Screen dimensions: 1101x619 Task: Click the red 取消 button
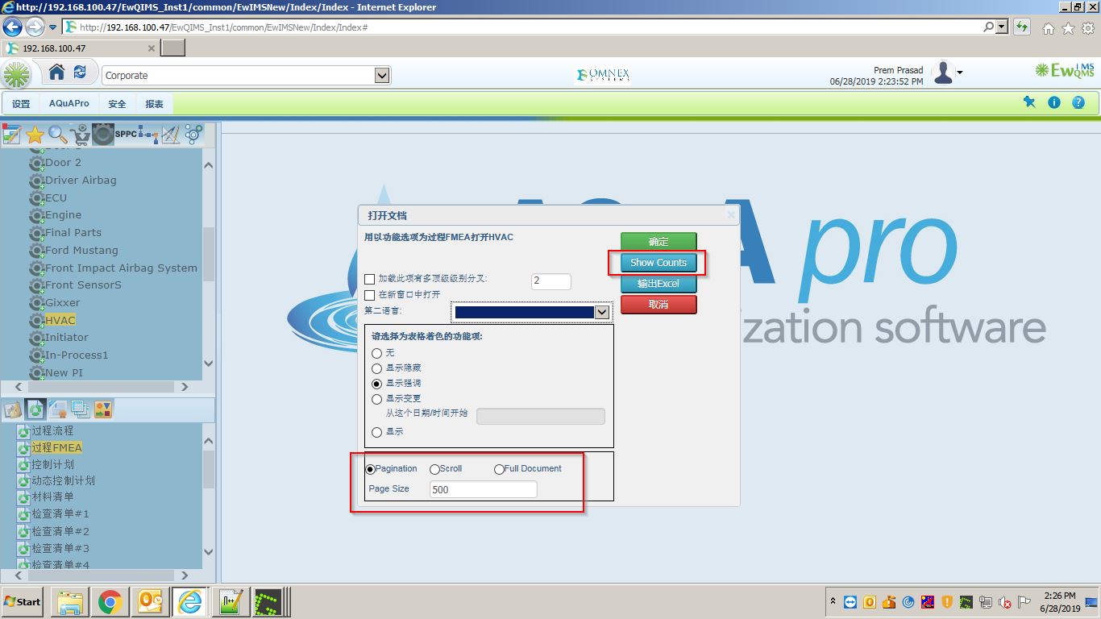coord(659,305)
